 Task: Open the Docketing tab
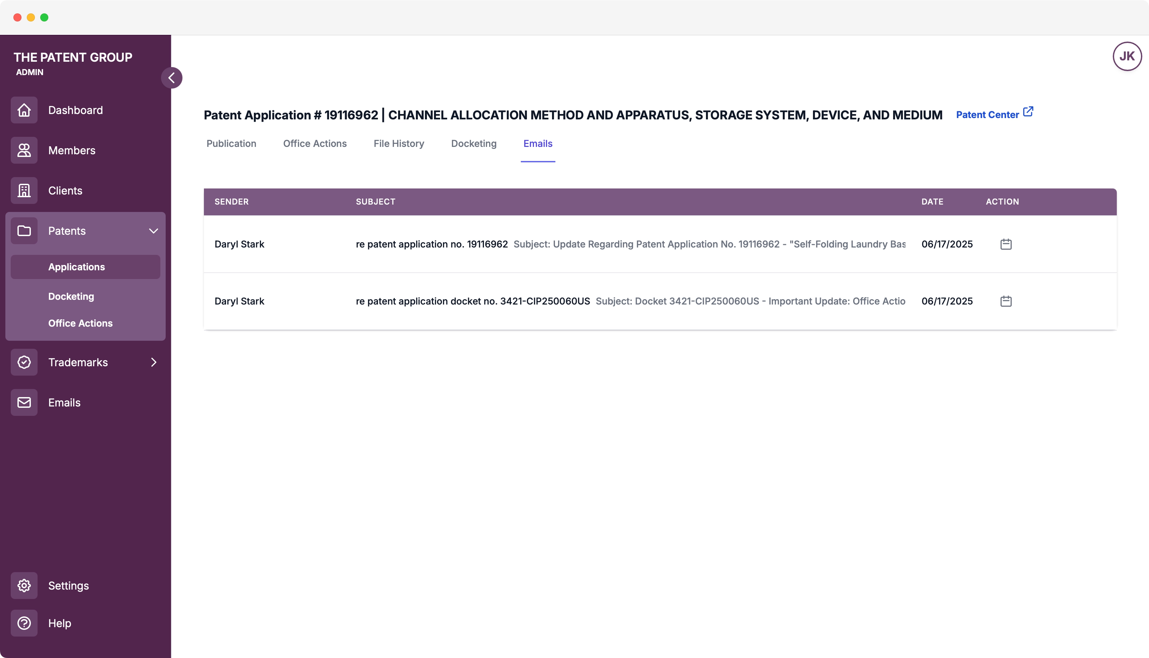pos(474,143)
